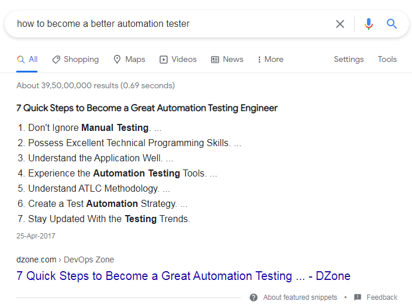Start voice search with microphone icon
The width and height of the screenshot is (412, 308).
[x=368, y=24]
